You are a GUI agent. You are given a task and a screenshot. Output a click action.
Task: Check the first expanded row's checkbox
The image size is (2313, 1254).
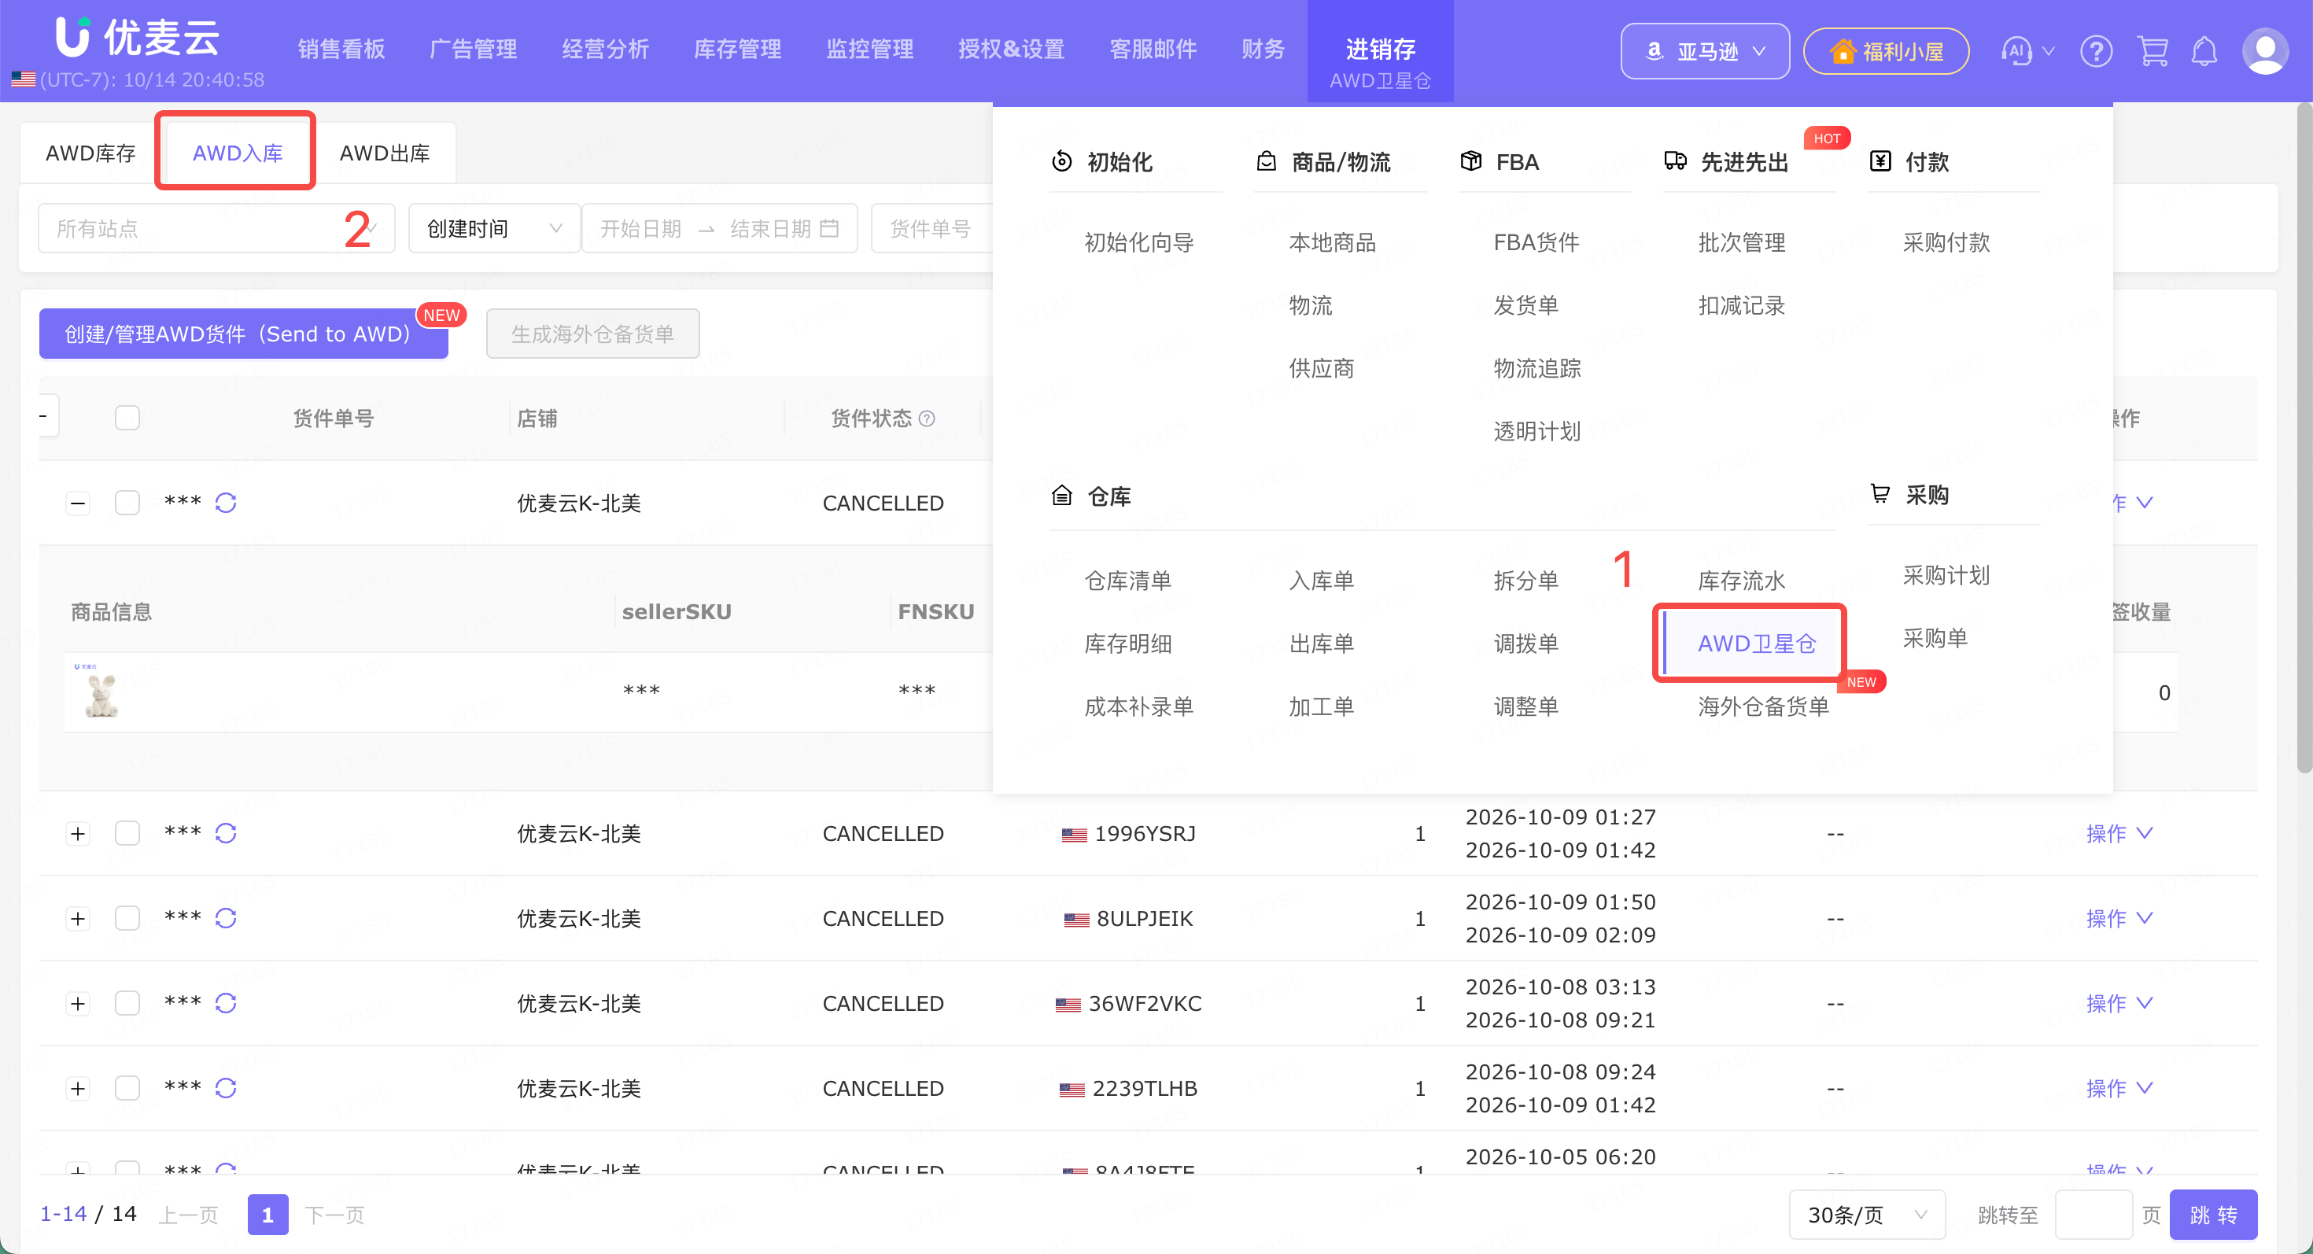[x=127, y=503]
